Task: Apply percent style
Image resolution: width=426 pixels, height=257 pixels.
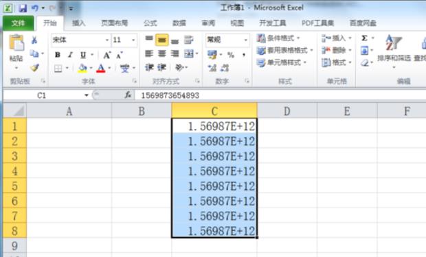Action: click(x=231, y=55)
